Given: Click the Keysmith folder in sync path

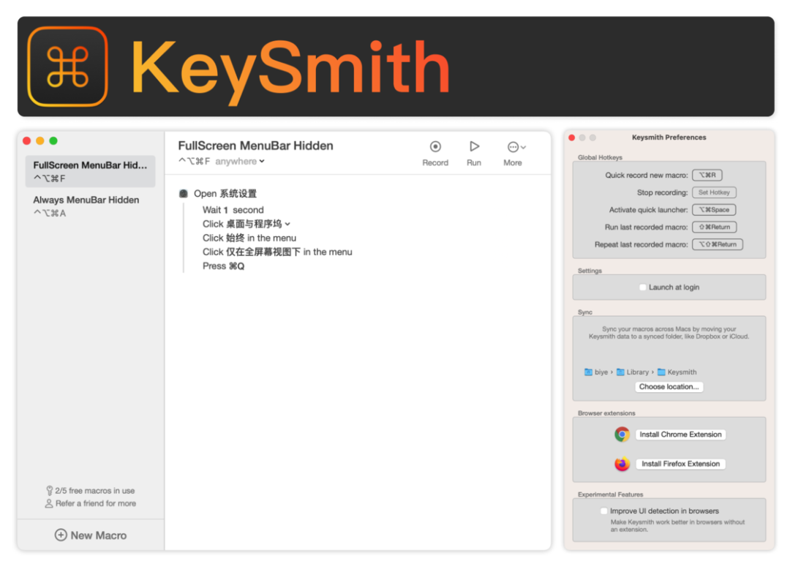Looking at the screenshot, I should [677, 372].
